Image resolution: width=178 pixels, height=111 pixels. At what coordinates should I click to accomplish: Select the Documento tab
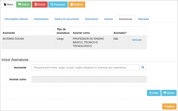pos(91,19)
